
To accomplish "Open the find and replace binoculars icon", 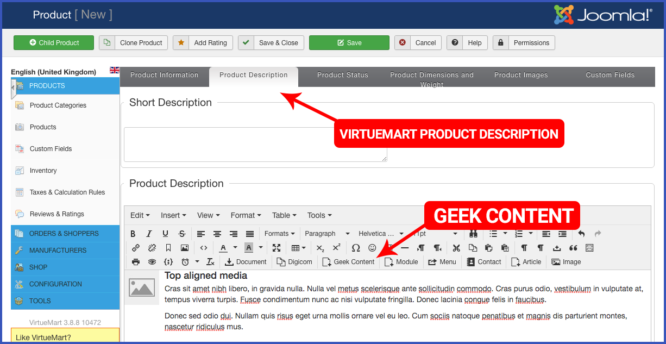I will (473, 234).
